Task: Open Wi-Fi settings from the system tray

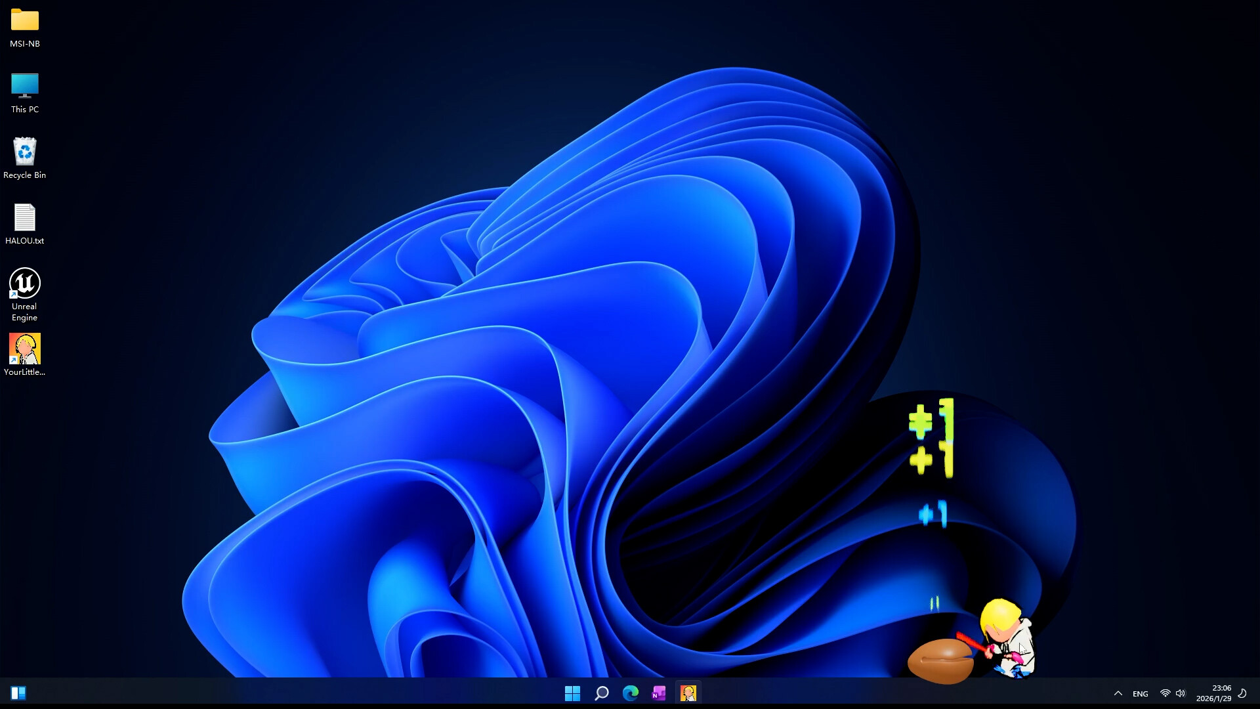Action: pos(1165,693)
